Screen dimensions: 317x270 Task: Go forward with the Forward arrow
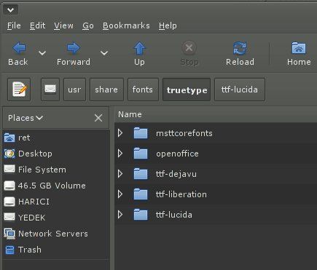[x=74, y=54]
